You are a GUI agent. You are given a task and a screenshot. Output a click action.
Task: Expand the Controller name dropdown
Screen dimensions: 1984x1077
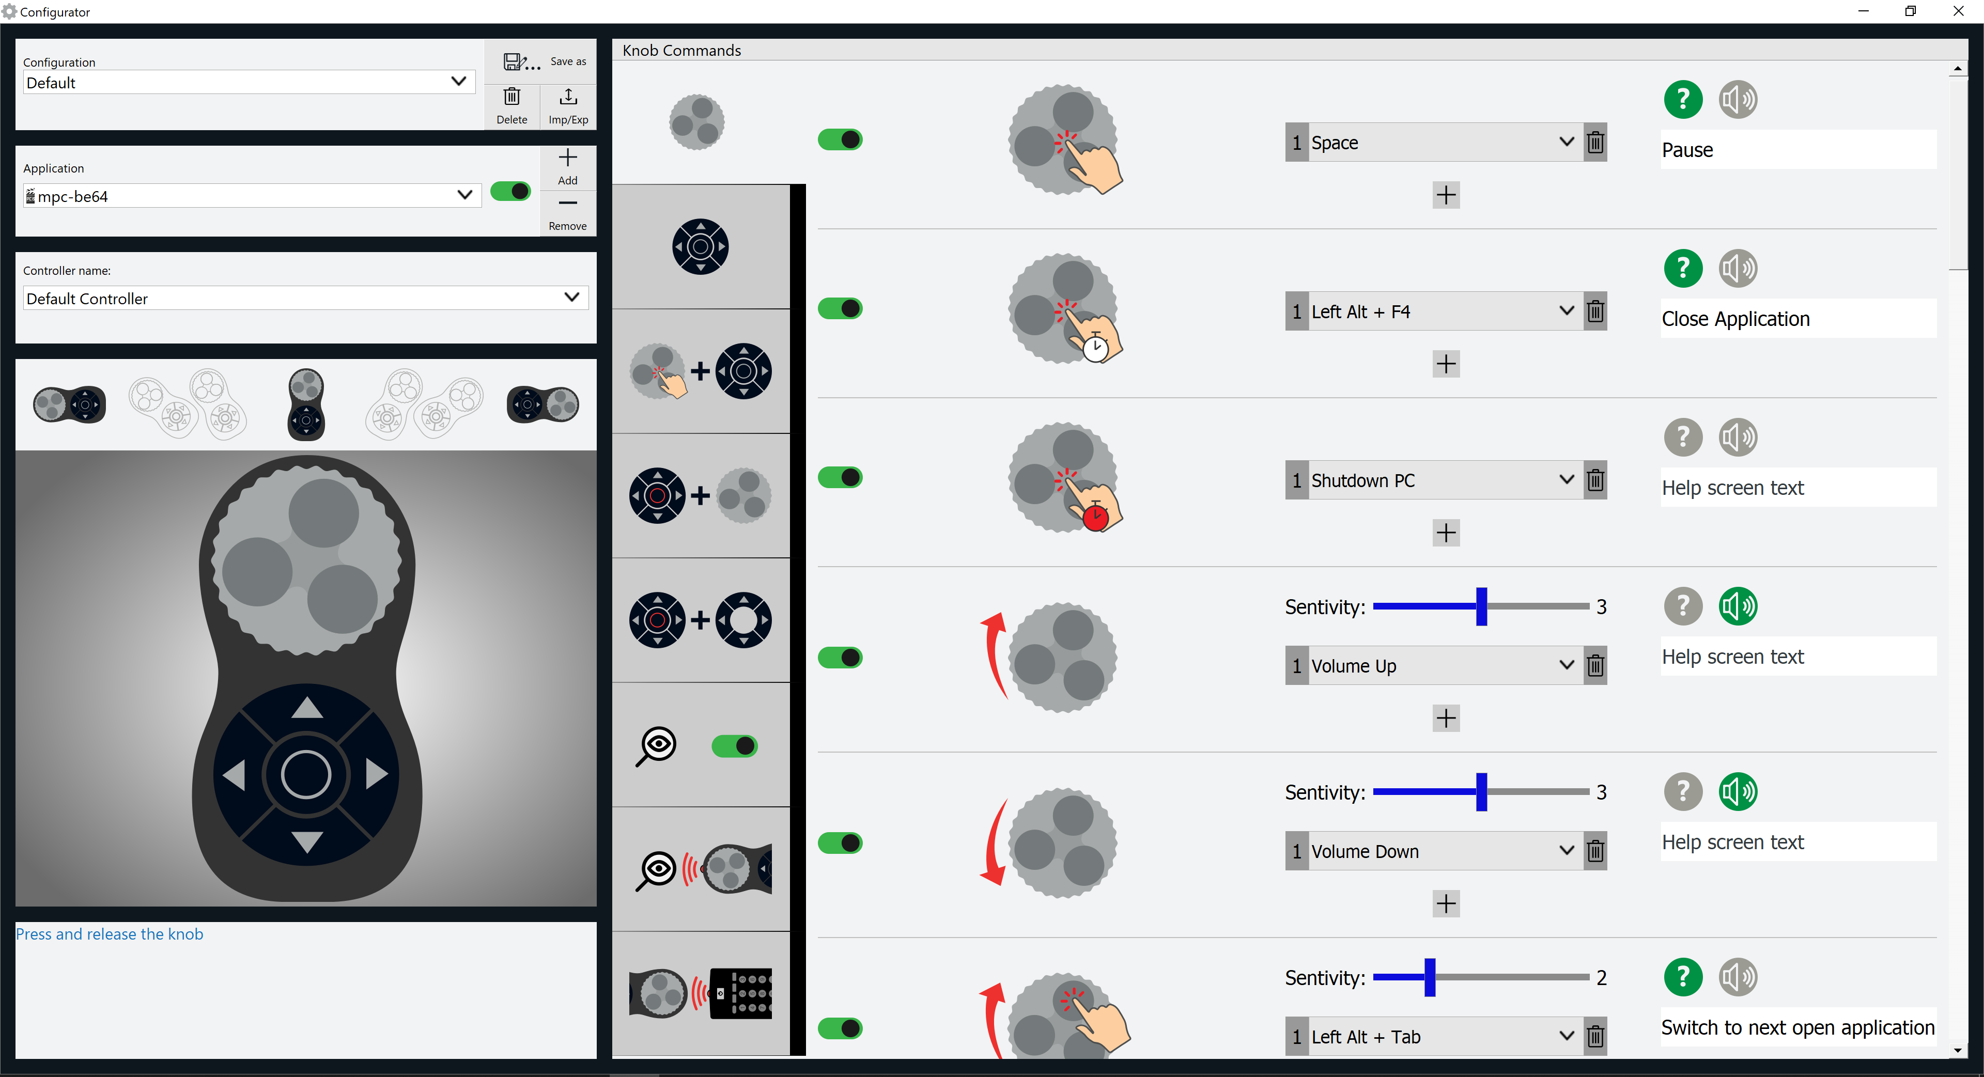pos(306,298)
